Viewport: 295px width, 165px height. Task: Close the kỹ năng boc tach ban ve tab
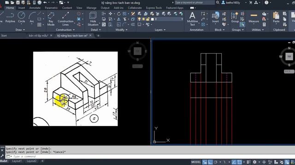click(90, 35)
